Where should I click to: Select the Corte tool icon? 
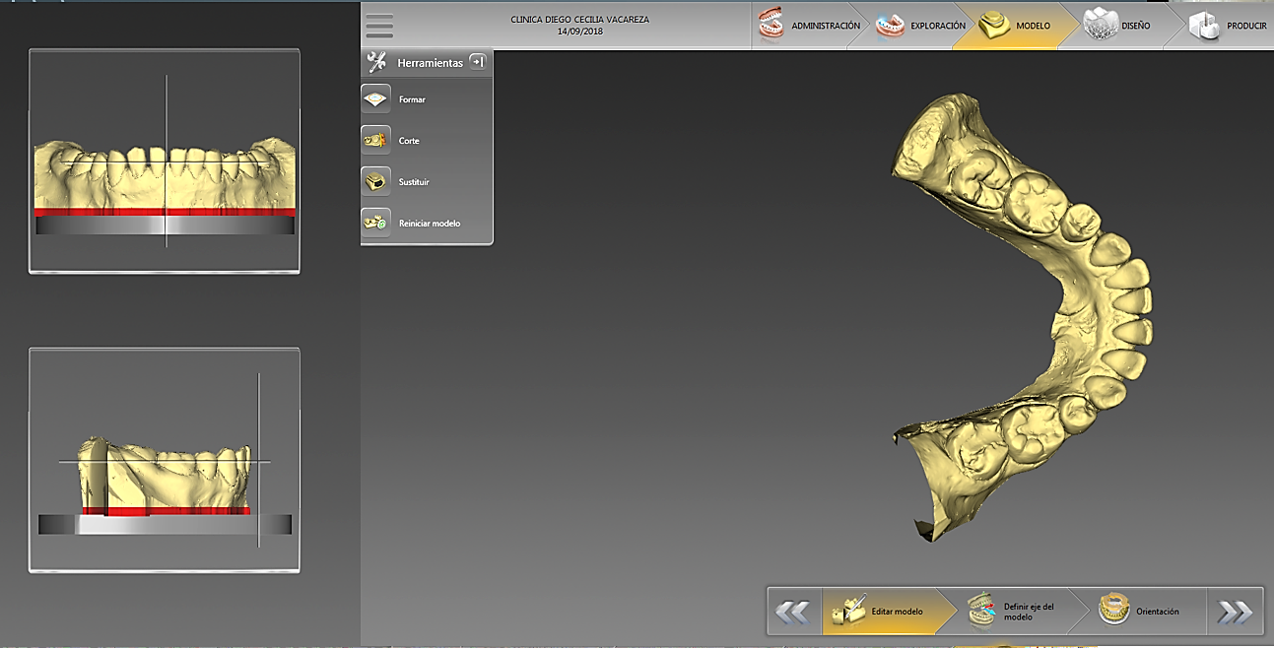coord(375,141)
